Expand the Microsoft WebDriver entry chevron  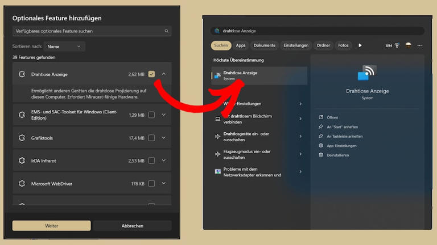(x=164, y=184)
